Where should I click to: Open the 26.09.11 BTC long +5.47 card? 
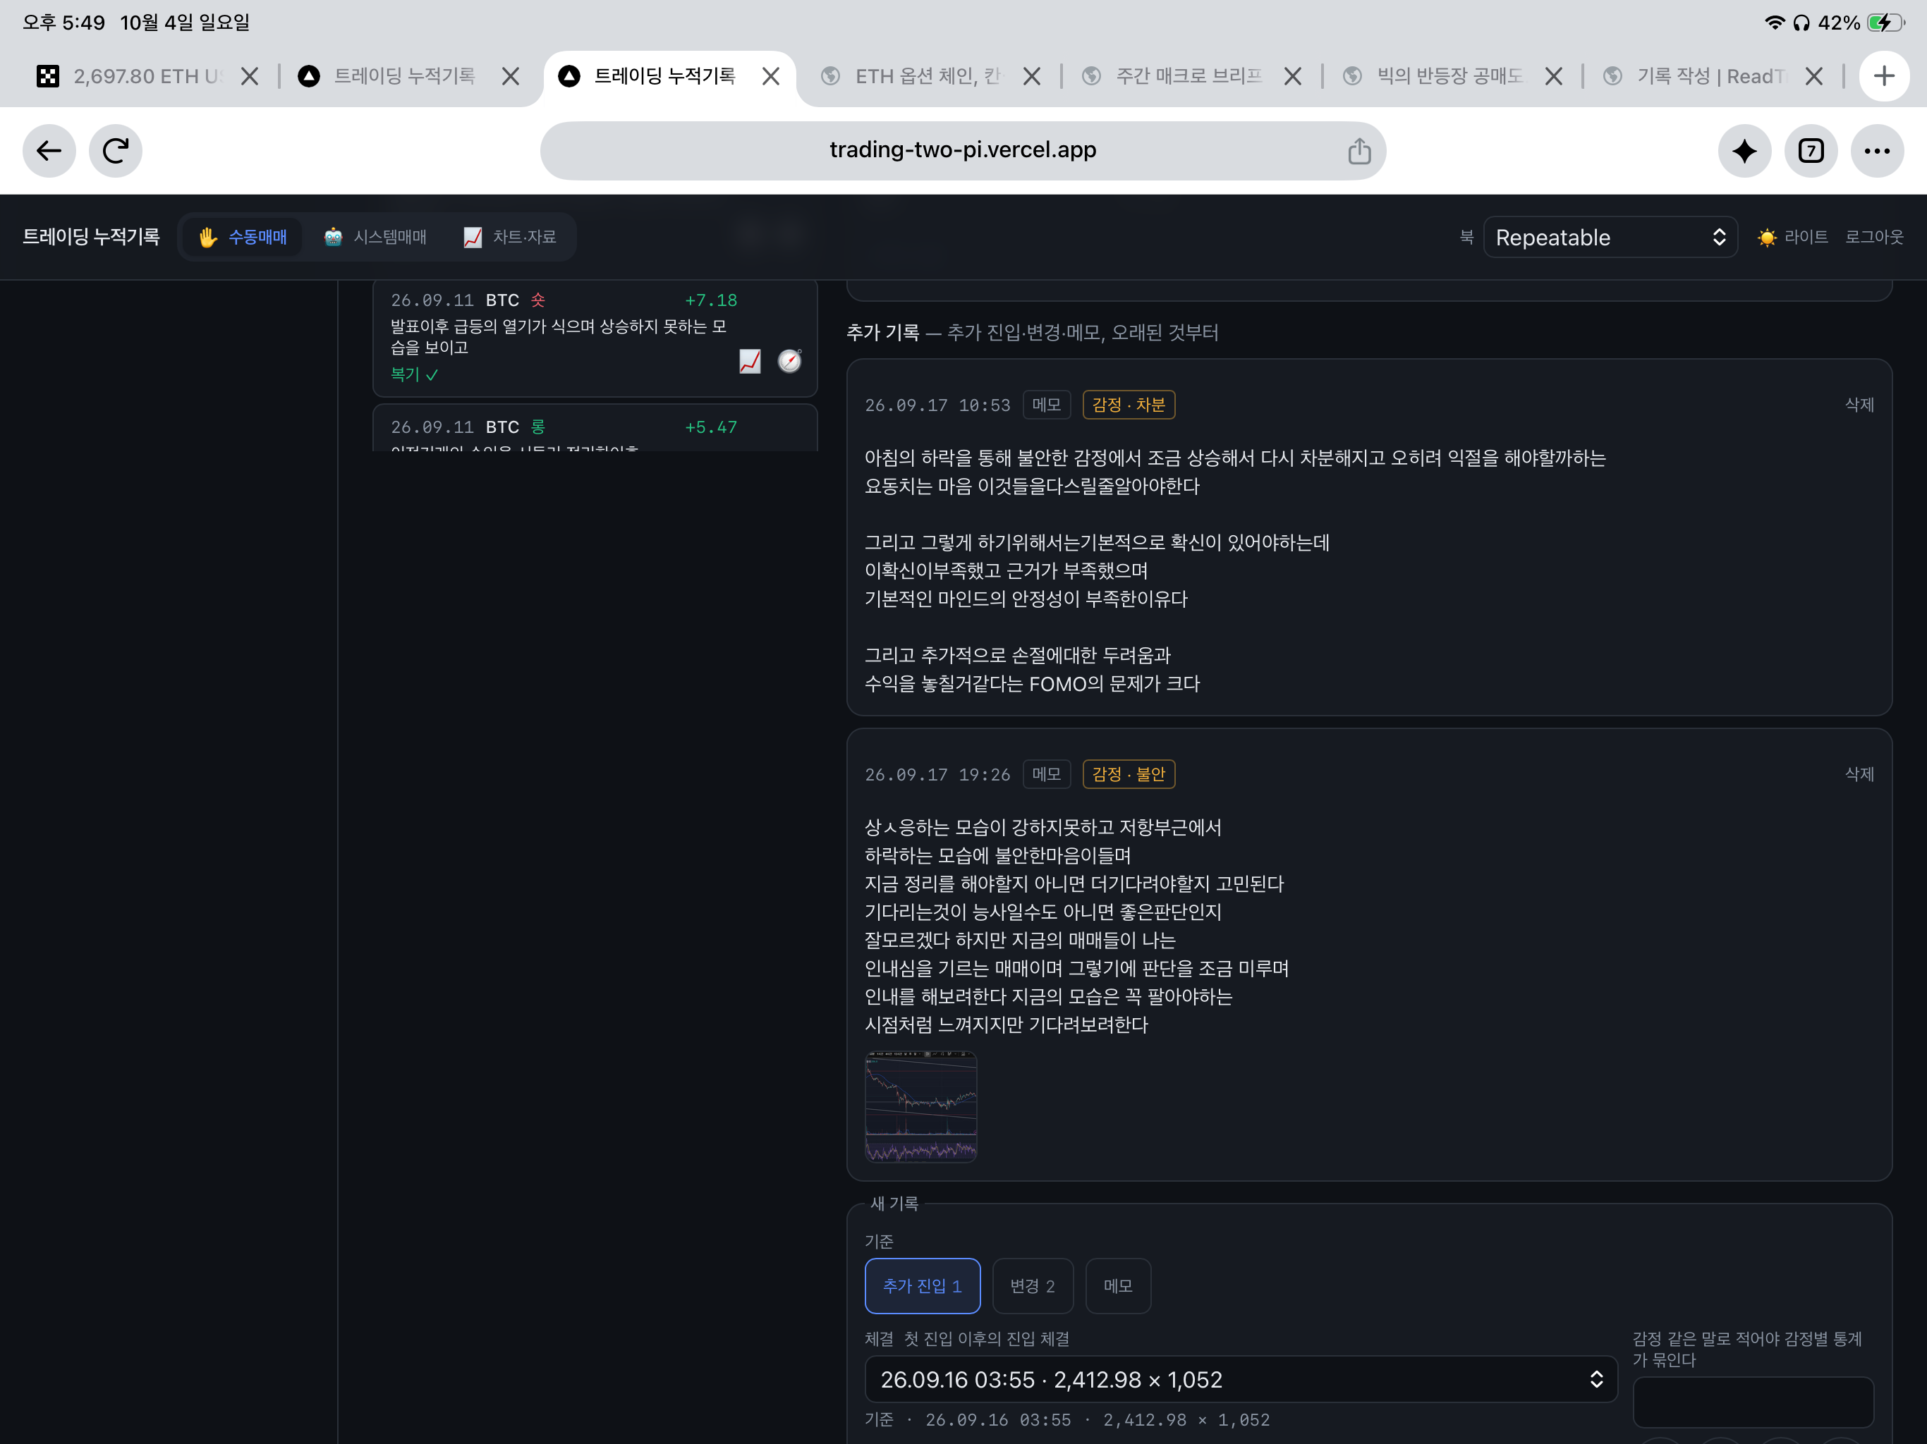point(595,427)
